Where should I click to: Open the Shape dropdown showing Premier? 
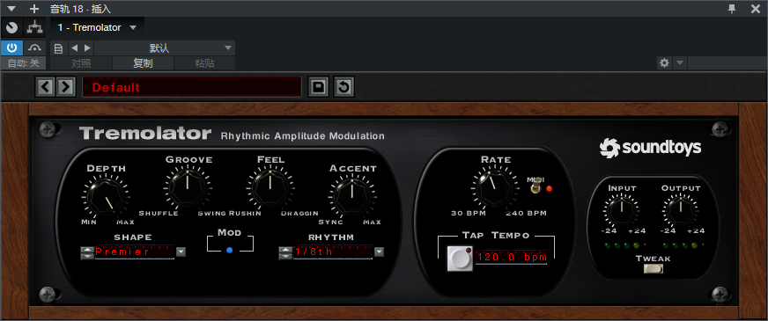point(181,252)
